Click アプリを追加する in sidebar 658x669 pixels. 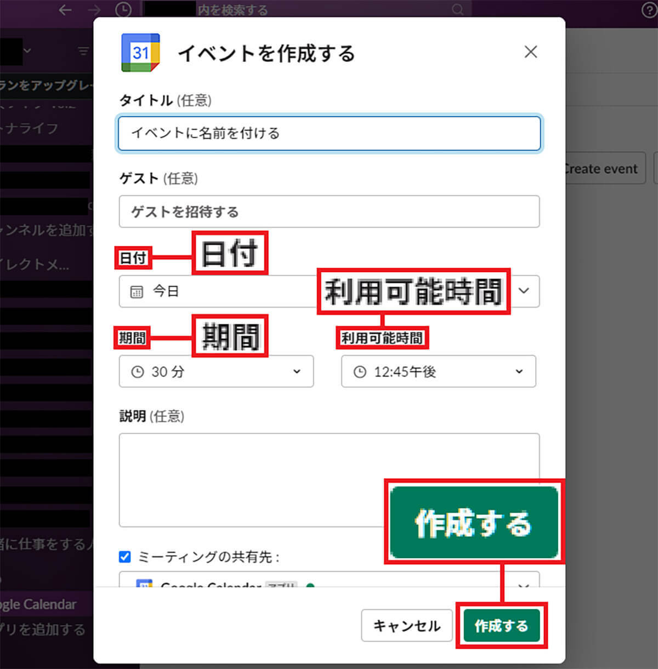pyautogui.click(x=43, y=629)
